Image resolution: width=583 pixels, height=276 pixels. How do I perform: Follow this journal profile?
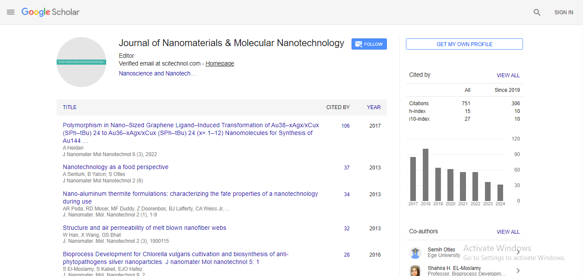tap(369, 44)
